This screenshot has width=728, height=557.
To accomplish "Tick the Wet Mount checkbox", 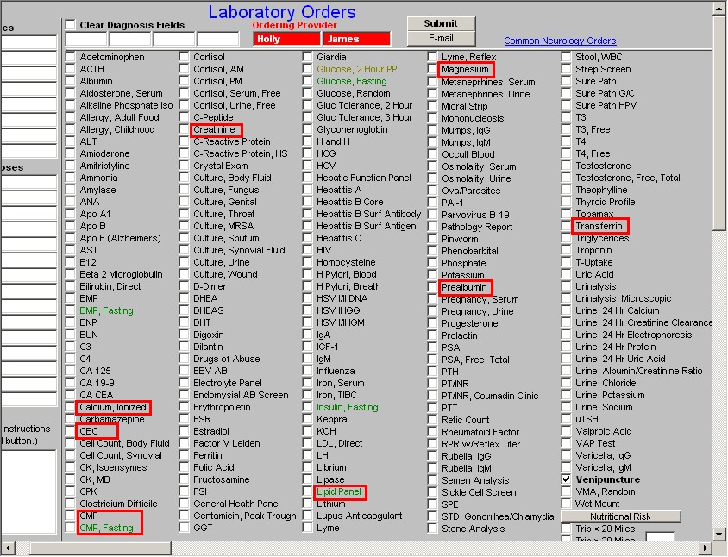I will click(x=566, y=504).
